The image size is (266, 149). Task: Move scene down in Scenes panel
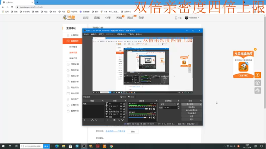click(x=96, y=120)
